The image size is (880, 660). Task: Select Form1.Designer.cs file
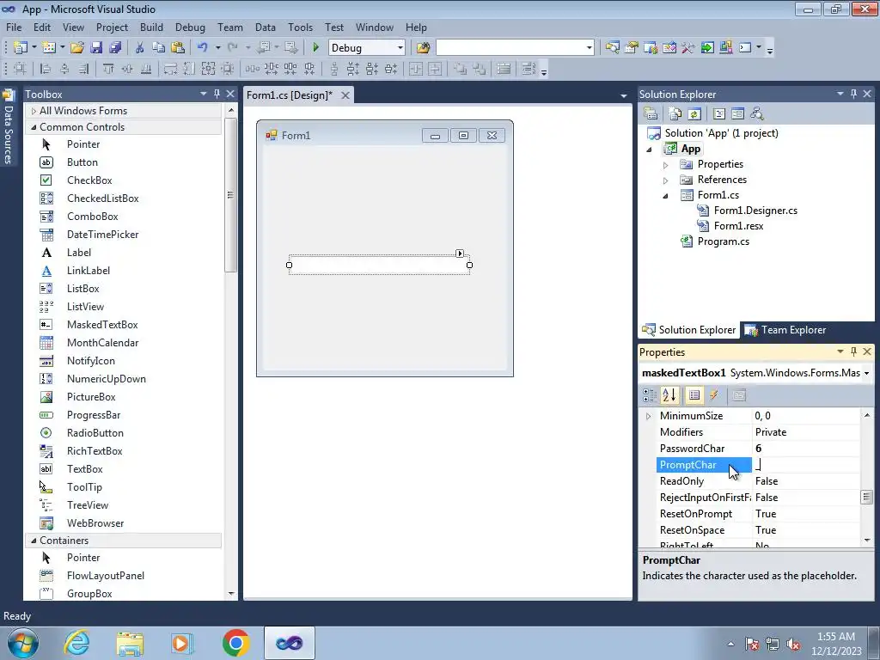(x=755, y=211)
